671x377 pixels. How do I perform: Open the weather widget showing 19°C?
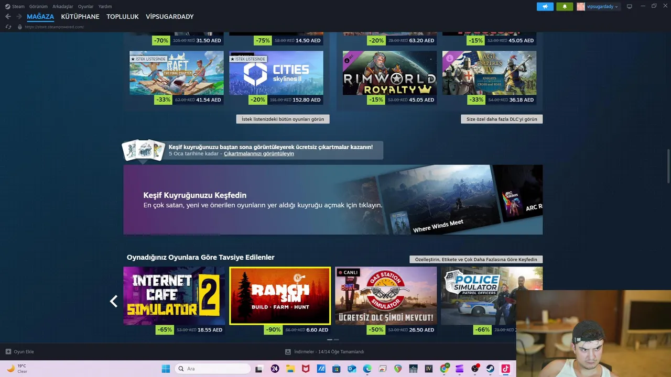17,369
